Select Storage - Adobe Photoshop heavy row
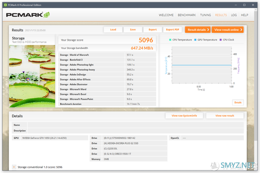Image resolution: width=260 pixels, height=173 pixels. point(107,69)
